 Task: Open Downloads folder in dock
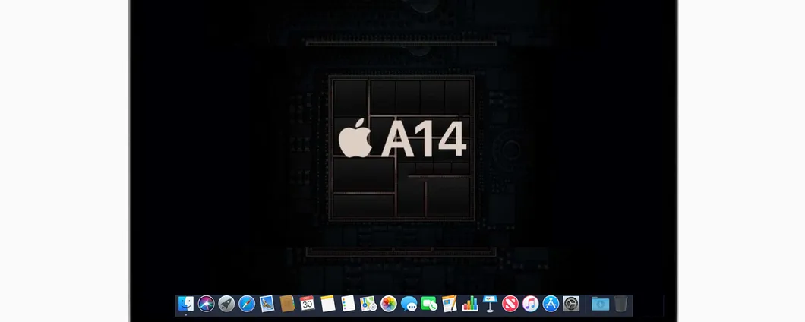point(600,304)
